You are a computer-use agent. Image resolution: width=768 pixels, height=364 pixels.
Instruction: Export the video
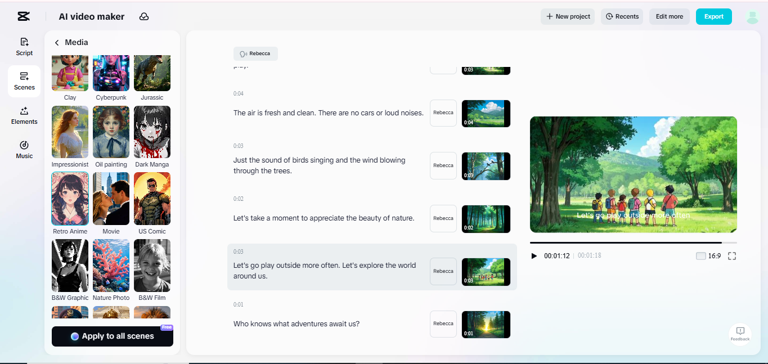[713, 16]
